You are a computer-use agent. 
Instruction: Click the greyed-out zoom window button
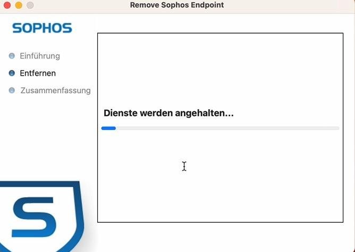[30, 5]
